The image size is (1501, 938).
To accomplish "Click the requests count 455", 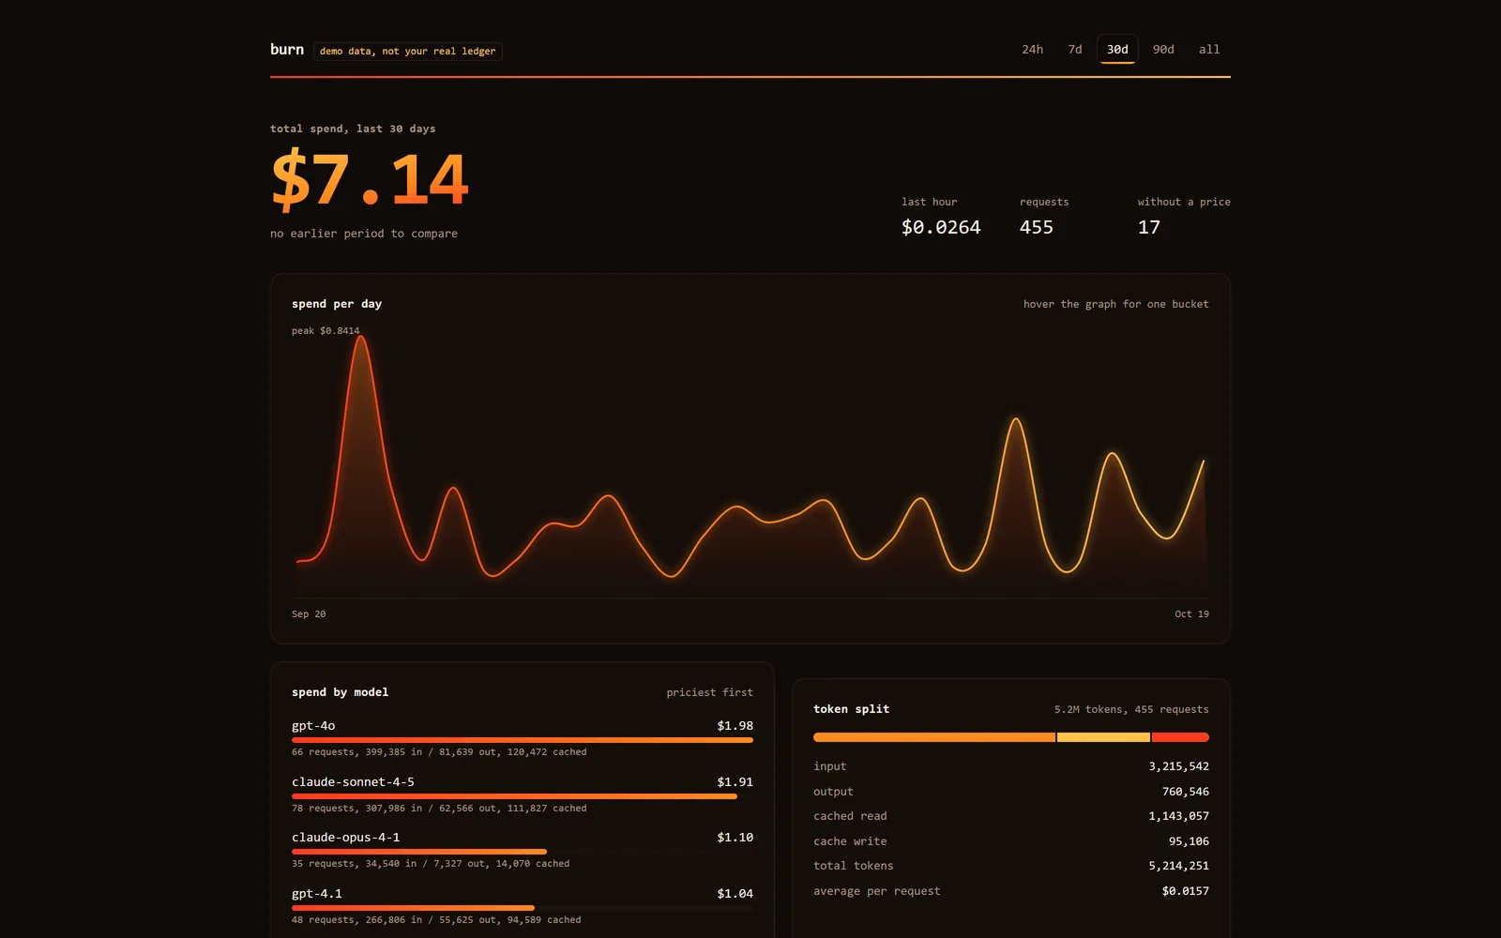I will [x=1037, y=227].
